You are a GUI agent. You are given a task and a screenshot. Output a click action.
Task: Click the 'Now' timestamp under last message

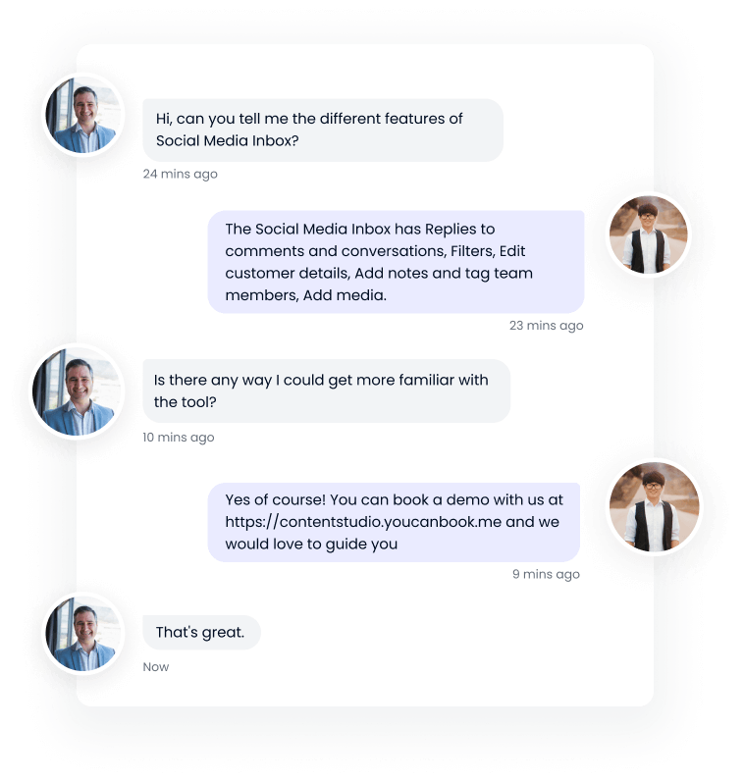pyautogui.click(x=156, y=667)
